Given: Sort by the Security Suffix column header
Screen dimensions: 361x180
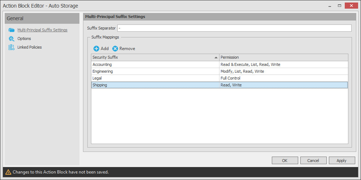Looking at the screenshot, I should click(x=155, y=58).
